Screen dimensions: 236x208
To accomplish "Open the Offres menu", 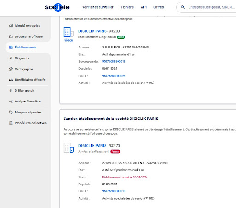I will point(159,7).
